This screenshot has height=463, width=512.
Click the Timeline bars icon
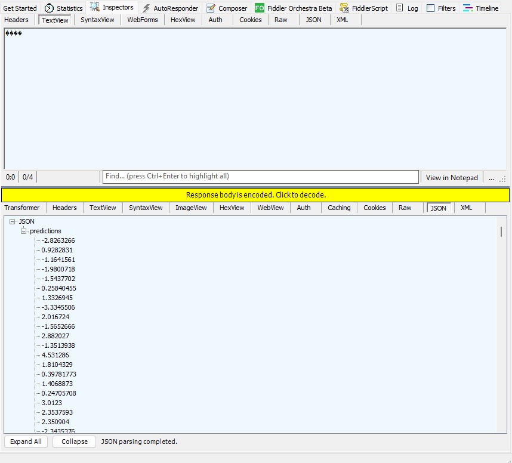pyautogui.click(x=468, y=8)
